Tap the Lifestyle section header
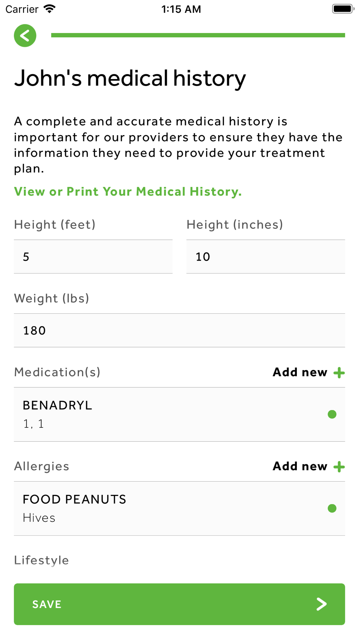 pos(42,560)
